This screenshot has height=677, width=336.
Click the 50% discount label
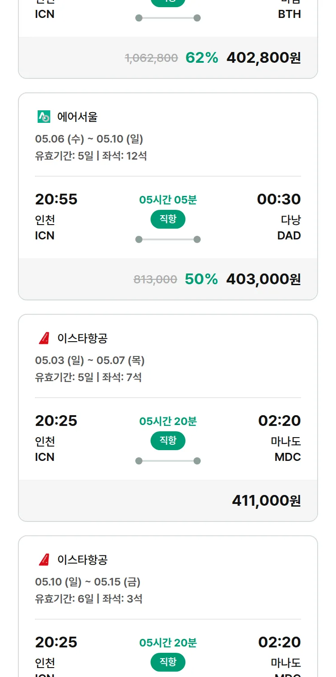tap(201, 279)
